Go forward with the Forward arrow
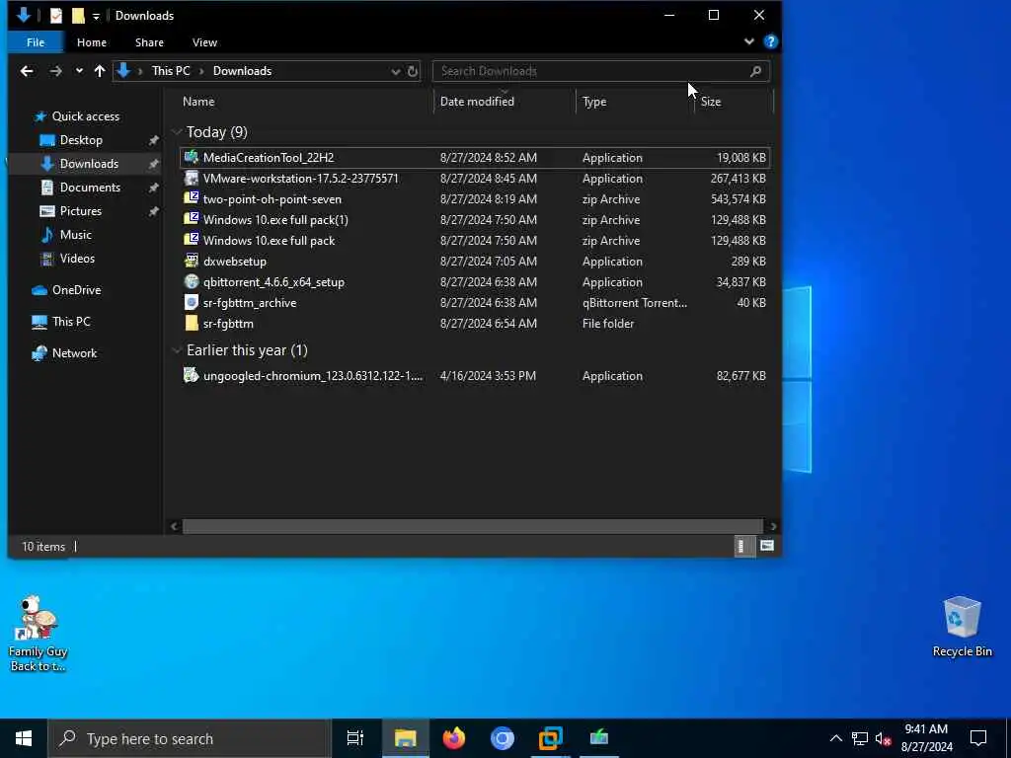The image size is (1011, 758). click(x=56, y=71)
